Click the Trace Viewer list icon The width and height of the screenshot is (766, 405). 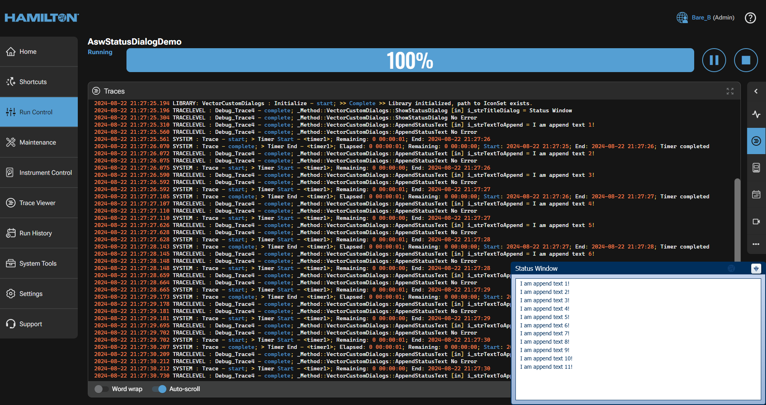tap(11, 203)
